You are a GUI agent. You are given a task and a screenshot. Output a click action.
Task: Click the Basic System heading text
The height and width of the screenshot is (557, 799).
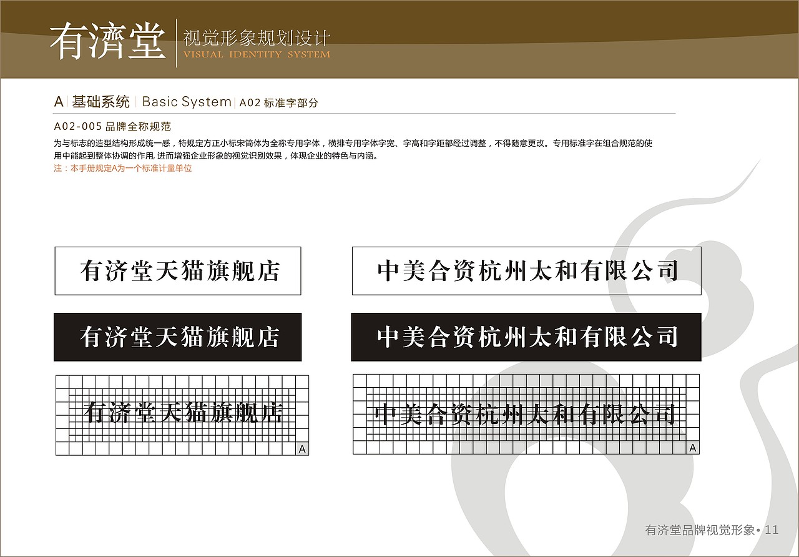tap(187, 102)
